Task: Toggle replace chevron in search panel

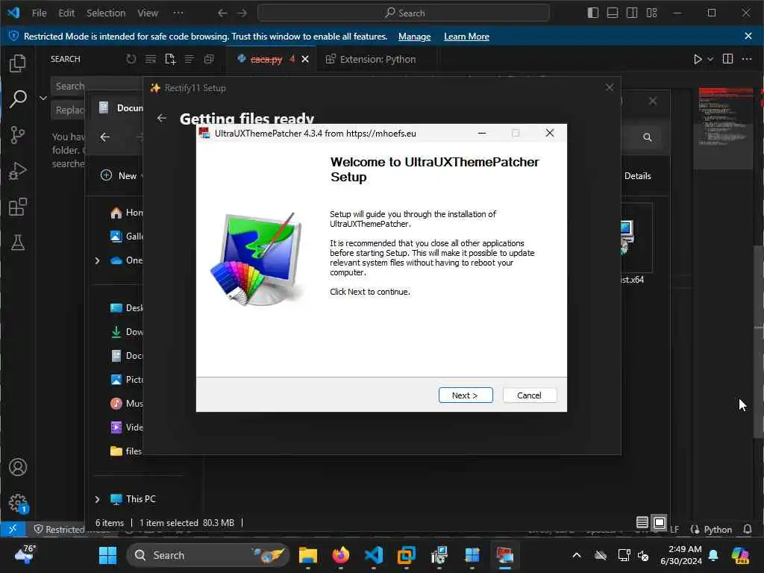Action: [x=43, y=98]
